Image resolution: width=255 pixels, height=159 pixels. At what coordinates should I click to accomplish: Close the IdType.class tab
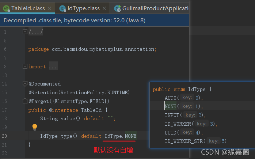[104, 8]
